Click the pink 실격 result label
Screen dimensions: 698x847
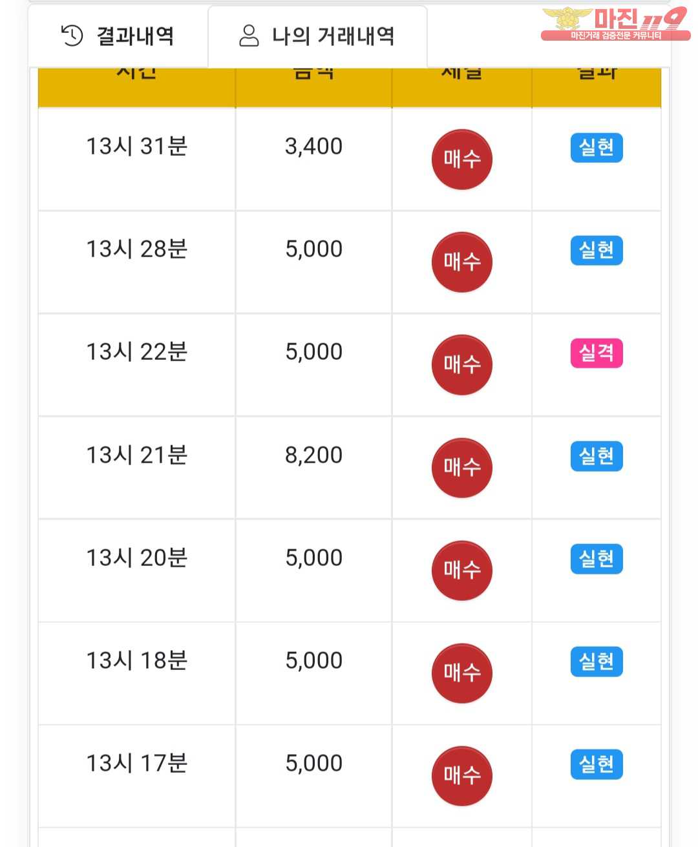(x=596, y=353)
